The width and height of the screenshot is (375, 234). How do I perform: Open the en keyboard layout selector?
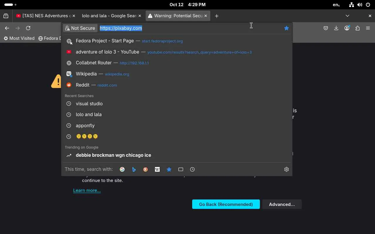coord(336,5)
